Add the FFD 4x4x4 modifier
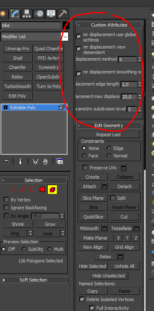This screenshot has width=154, height=311. coord(49,58)
